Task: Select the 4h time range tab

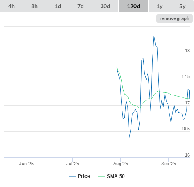Action: (11, 6)
